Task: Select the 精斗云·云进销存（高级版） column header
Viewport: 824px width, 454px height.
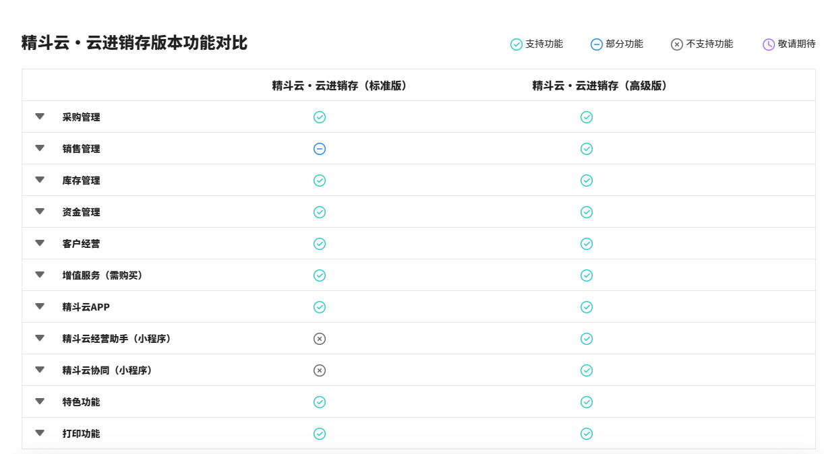Action: (599, 86)
